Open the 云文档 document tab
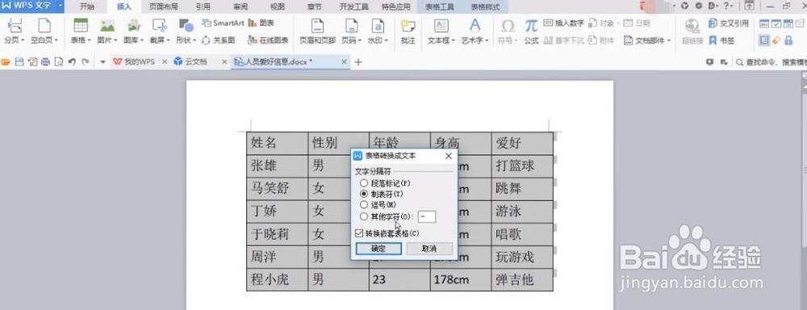The image size is (807, 310). click(x=195, y=62)
